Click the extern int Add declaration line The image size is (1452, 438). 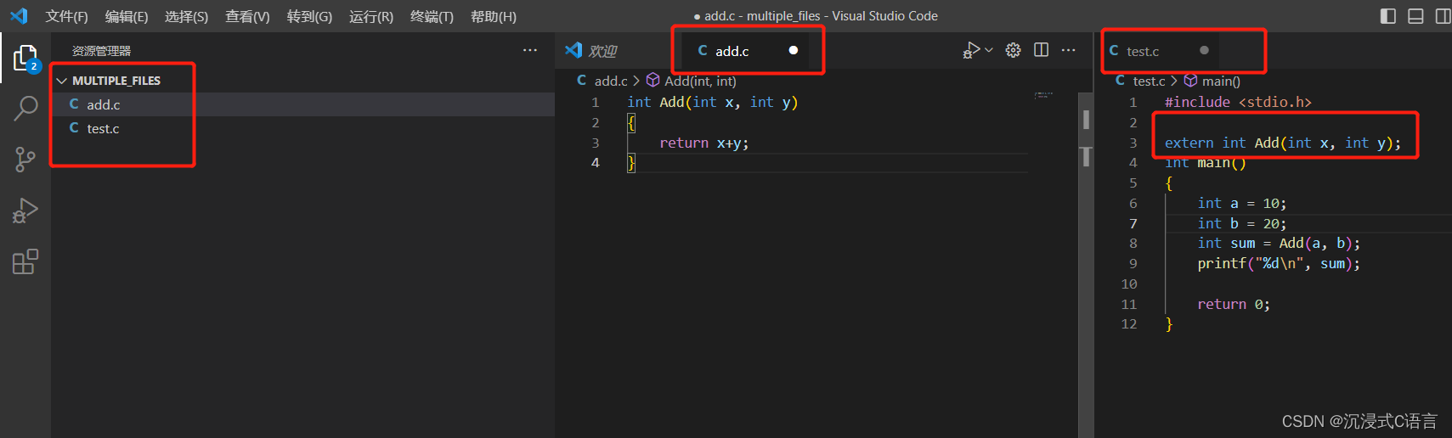click(1283, 143)
